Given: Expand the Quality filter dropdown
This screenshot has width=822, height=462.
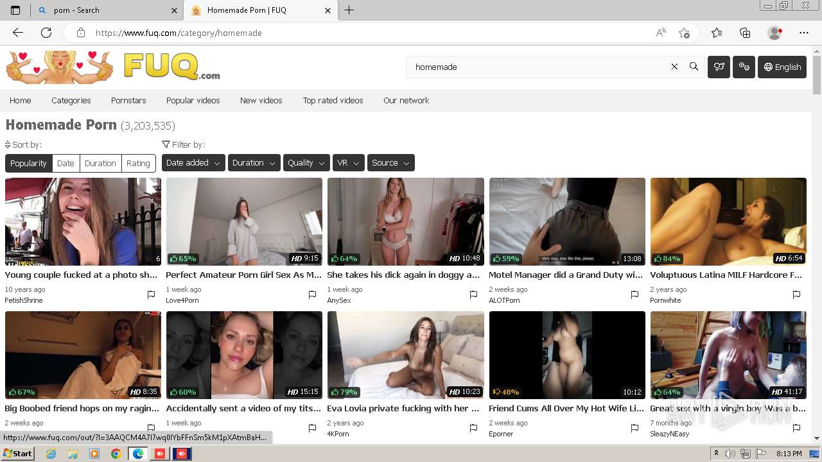Looking at the screenshot, I should [306, 163].
